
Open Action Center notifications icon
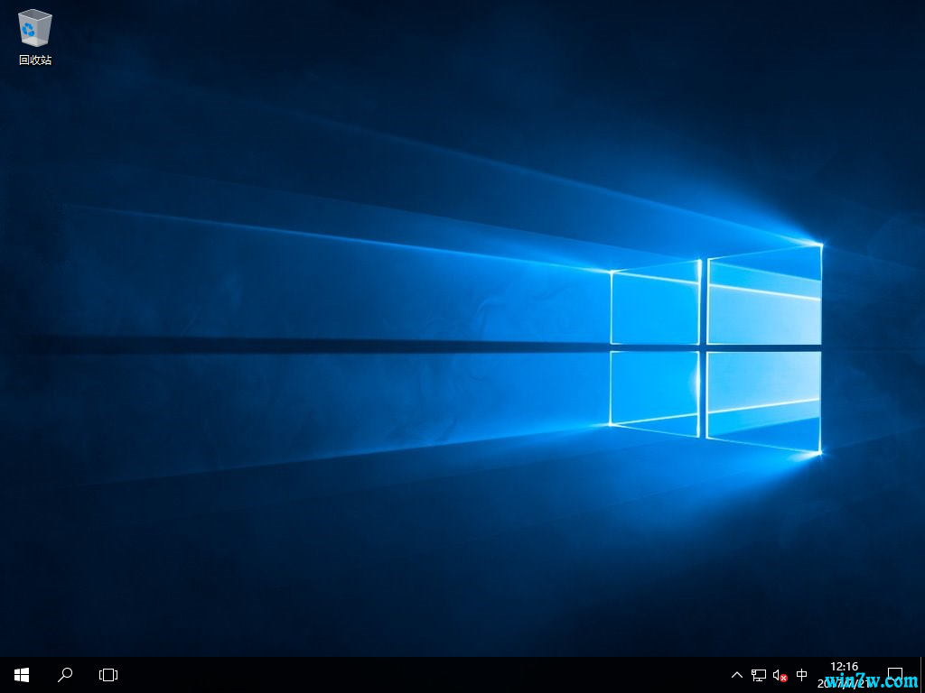click(895, 675)
